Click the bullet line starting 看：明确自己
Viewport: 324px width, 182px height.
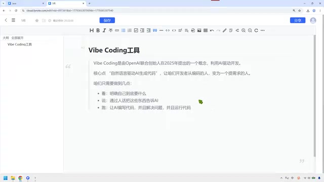point(124,94)
